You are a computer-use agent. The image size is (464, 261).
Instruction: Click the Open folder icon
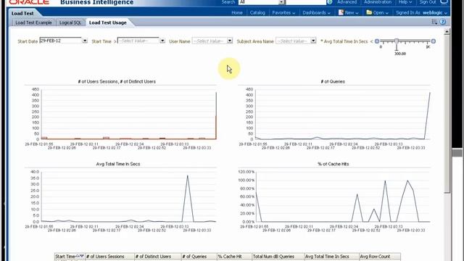[369, 12]
